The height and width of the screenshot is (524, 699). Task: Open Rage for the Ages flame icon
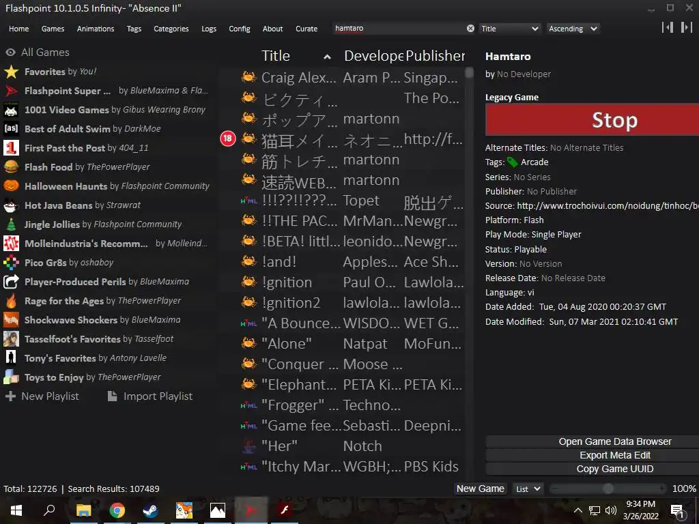11,301
